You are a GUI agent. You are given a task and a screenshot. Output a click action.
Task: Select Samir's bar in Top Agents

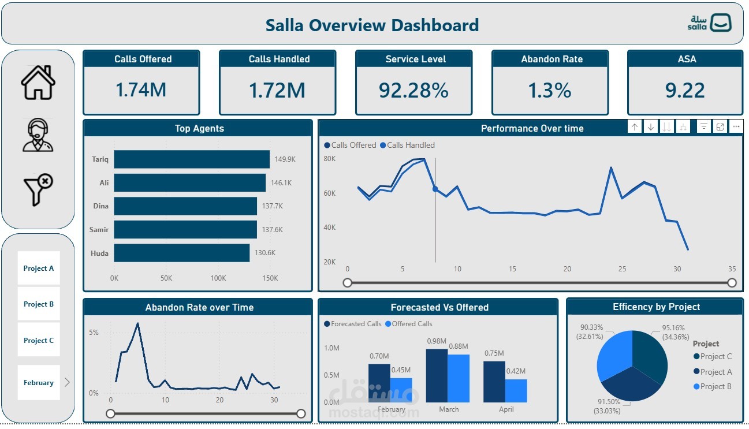(185, 229)
